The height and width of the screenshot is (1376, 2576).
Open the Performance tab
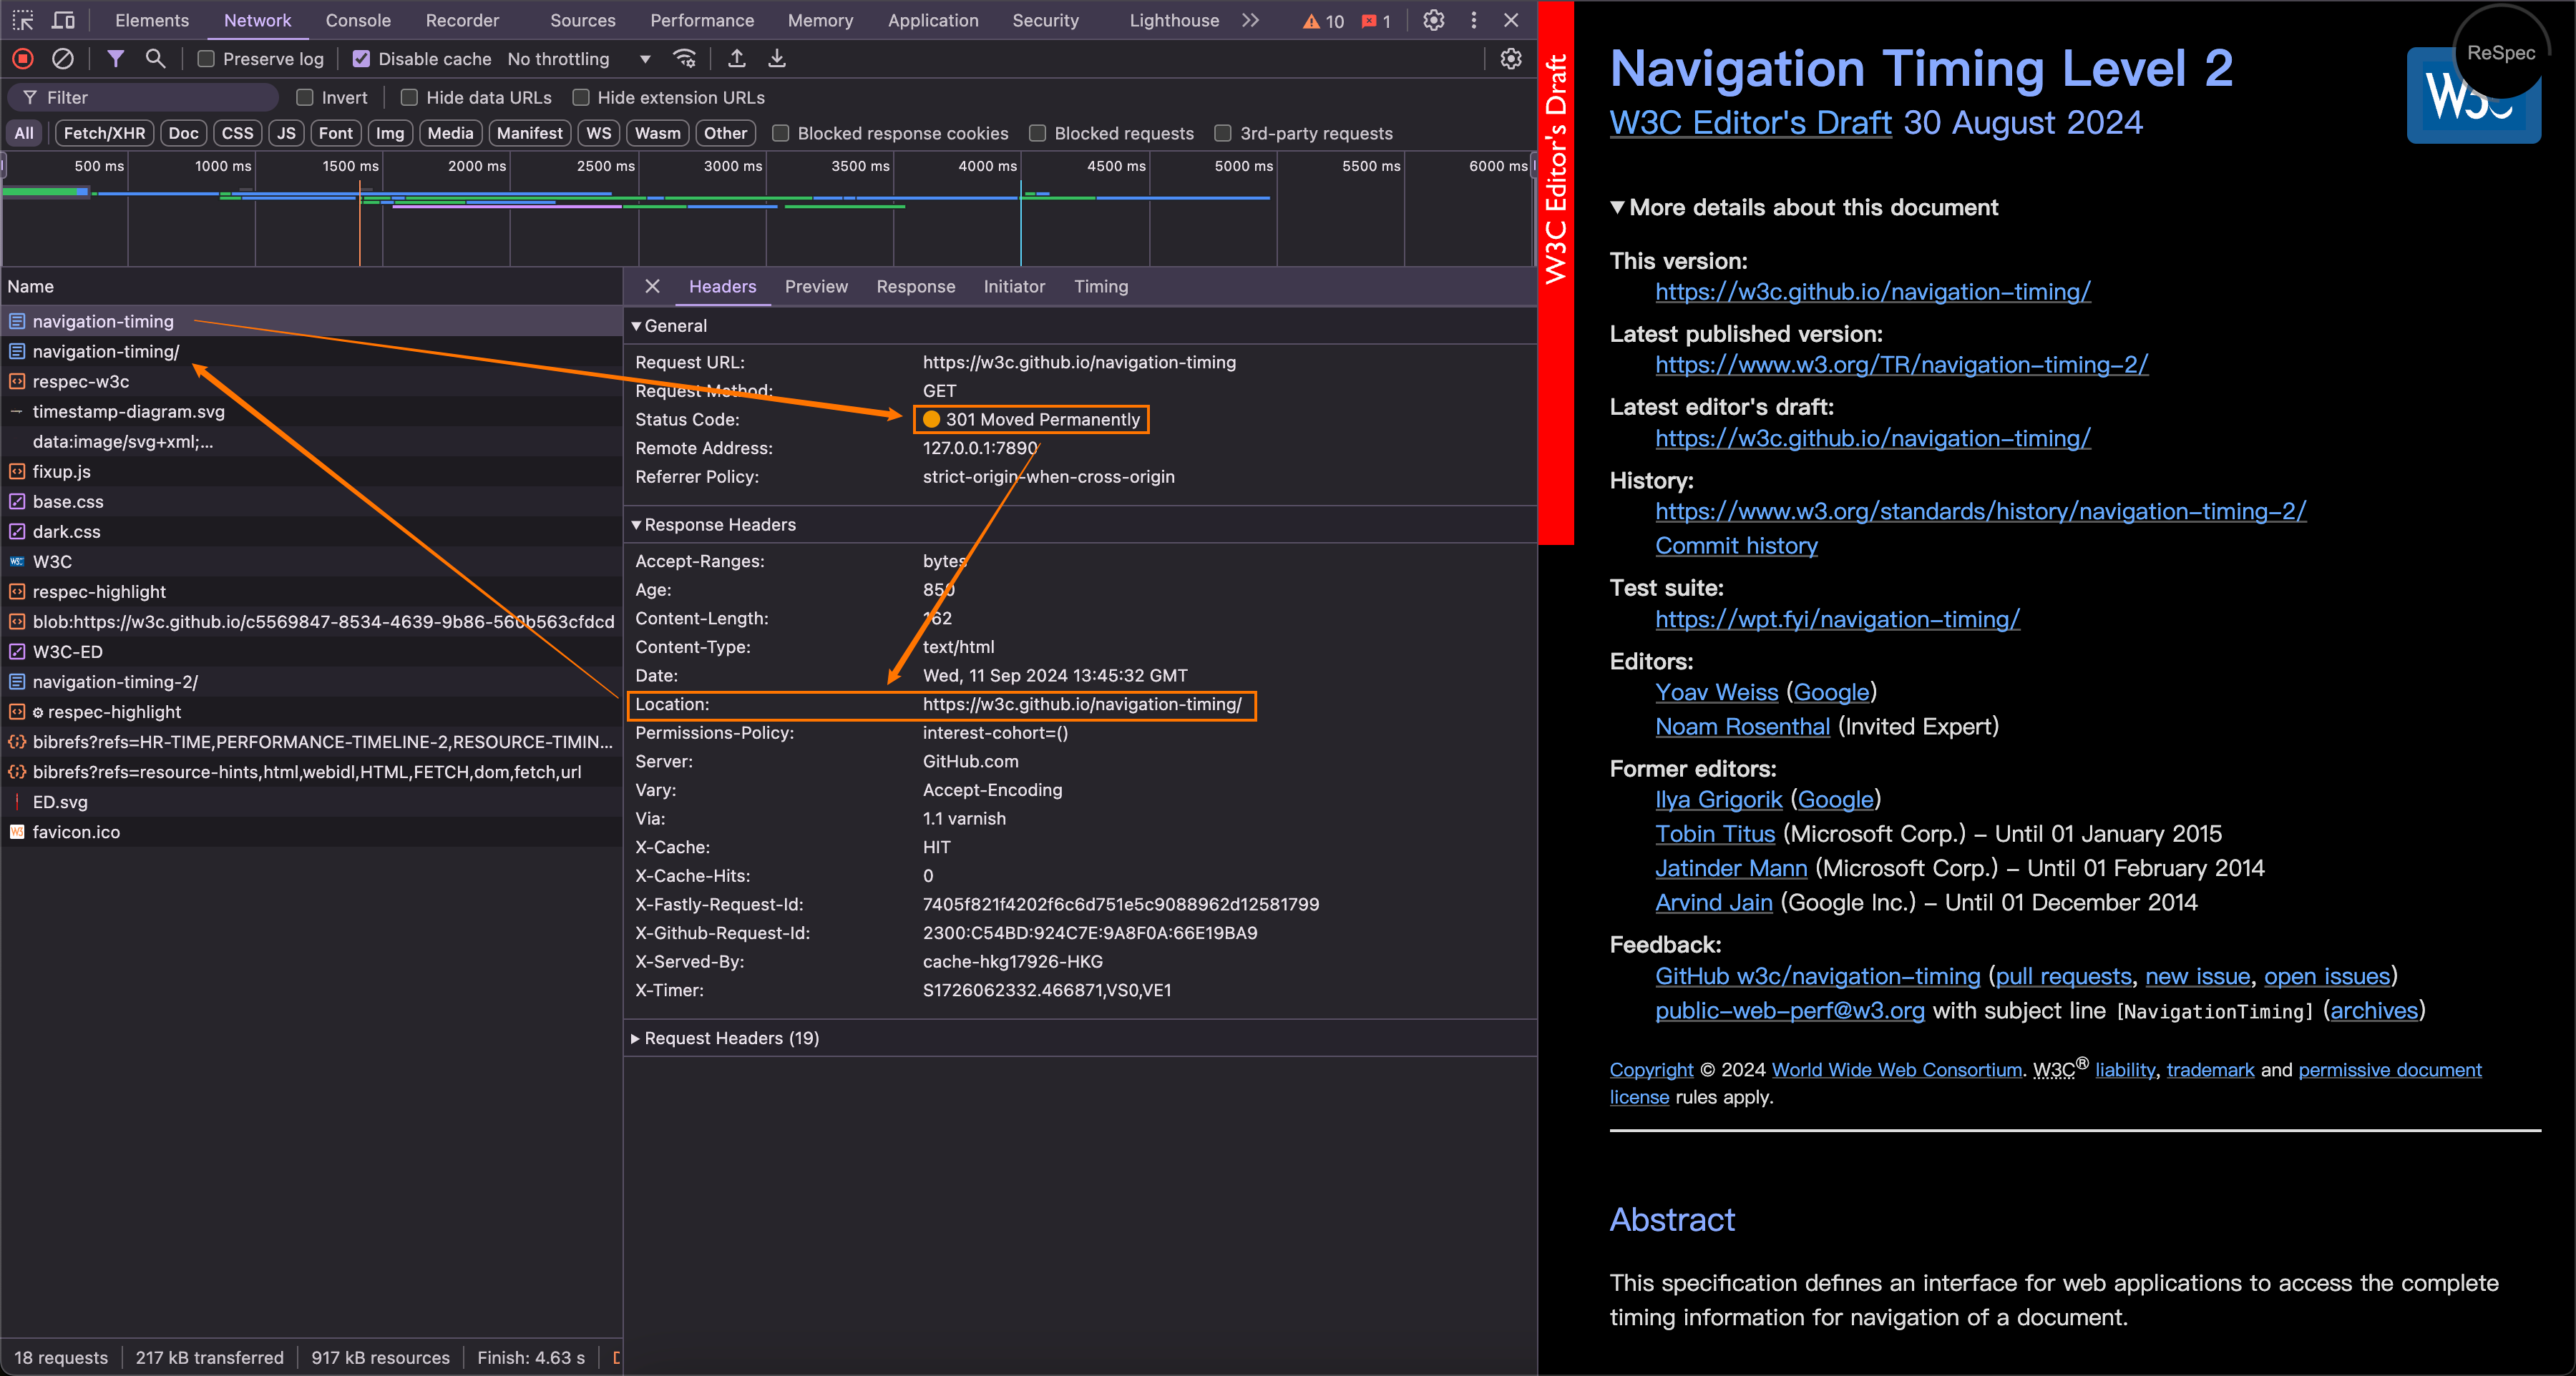click(x=702, y=20)
